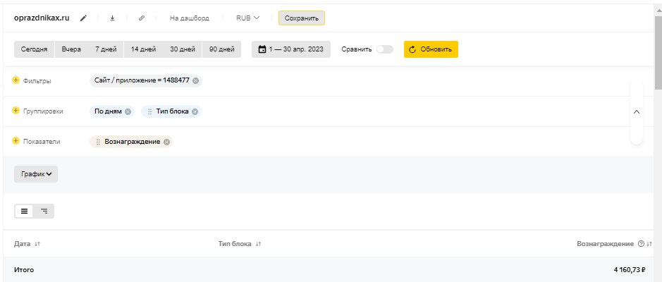Click the oprazdnikax.ru report title
The image size is (662, 282).
[42, 18]
